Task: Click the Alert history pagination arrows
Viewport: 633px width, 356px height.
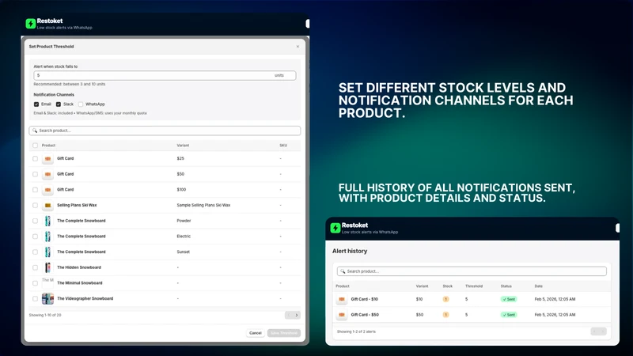Action: [x=598, y=331]
